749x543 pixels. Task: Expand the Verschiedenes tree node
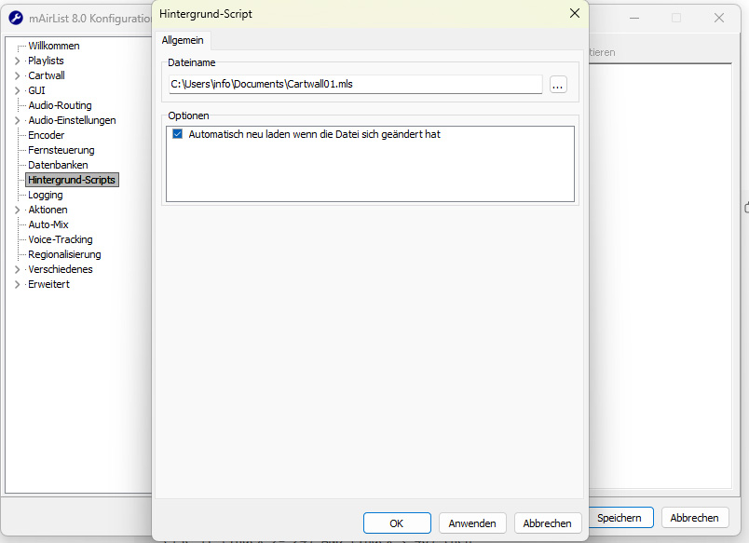coord(17,269)
